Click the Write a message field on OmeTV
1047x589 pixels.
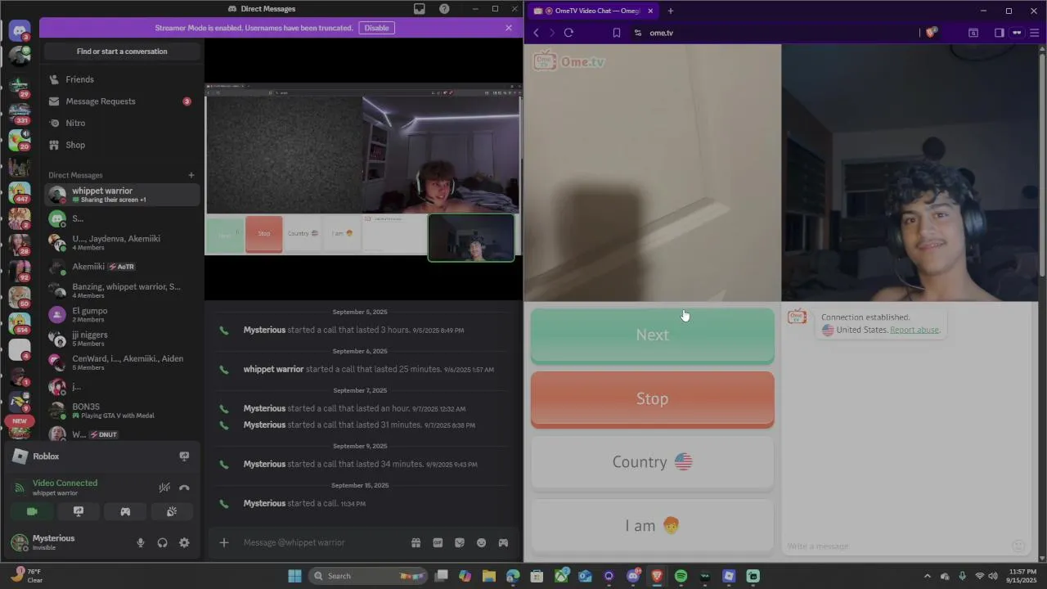(896, 546)
